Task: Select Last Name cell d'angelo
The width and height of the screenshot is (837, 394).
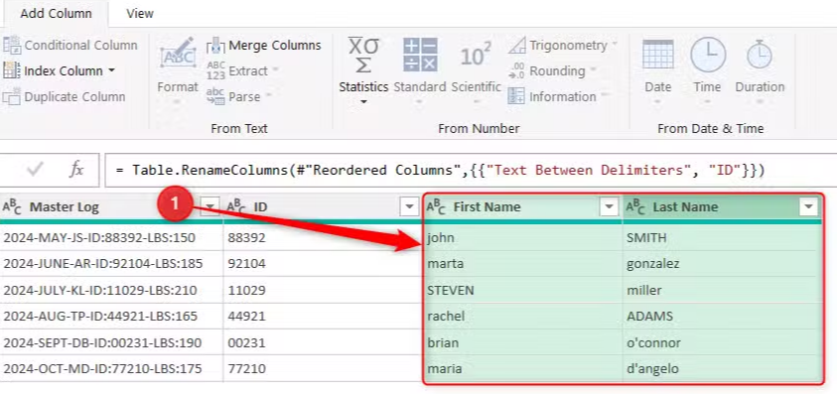Action: click(722, 368)
